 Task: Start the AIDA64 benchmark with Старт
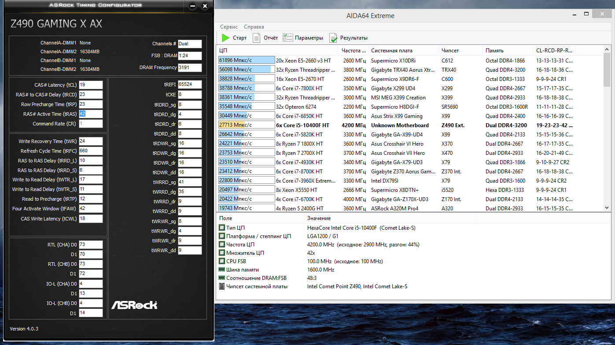click(x=234, y=38)
